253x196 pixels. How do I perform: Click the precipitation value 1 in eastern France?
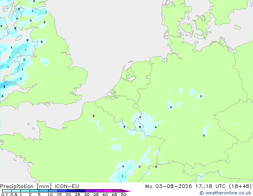pos(123,176)
